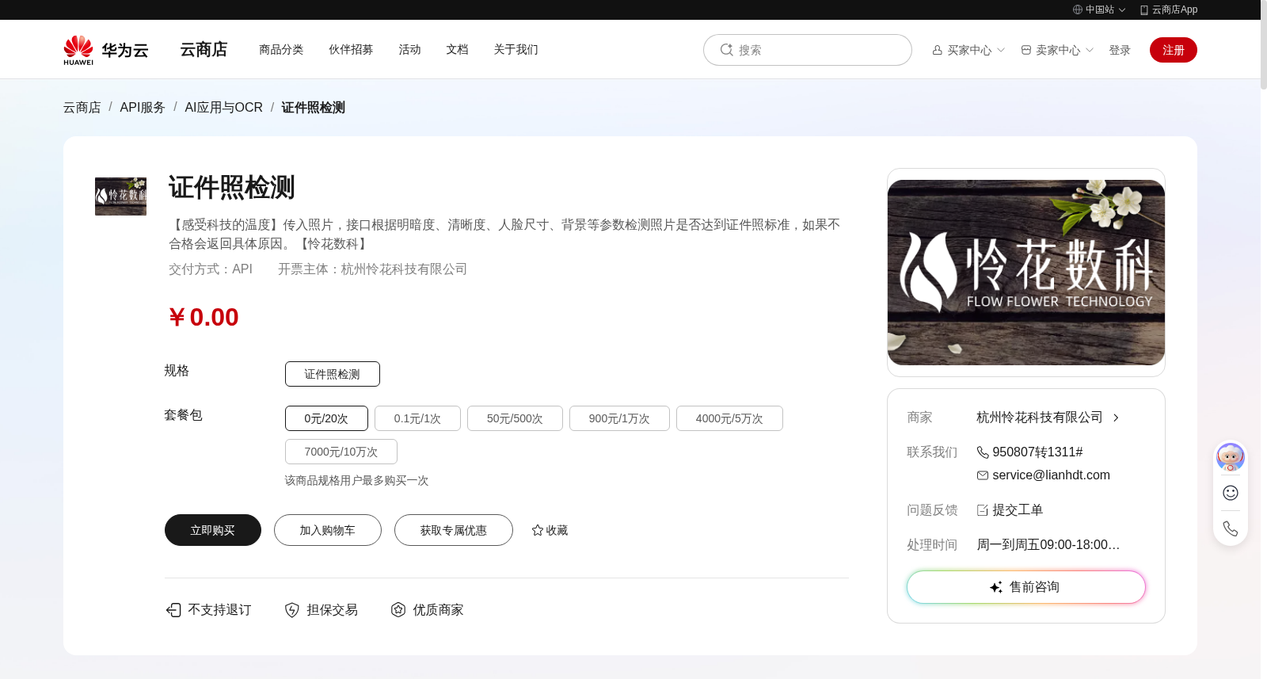Select the 4000元/5万次 package
The height and width of the screenshot is (679, 1267).
729,418
